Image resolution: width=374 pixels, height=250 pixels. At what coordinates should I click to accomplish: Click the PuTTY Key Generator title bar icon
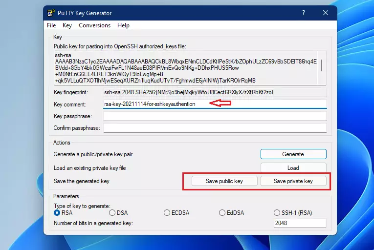pos(51,13)
